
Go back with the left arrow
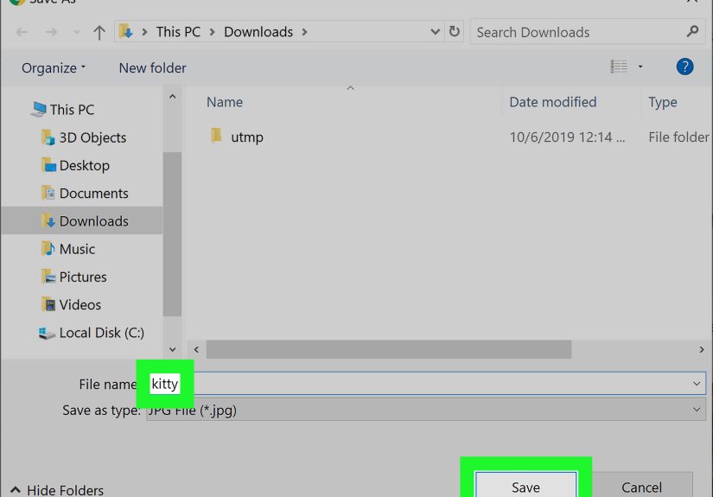(x=22, y=32)
